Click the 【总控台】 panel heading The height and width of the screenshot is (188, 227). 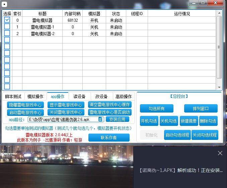pyautogui.click(x=179, y=96)
